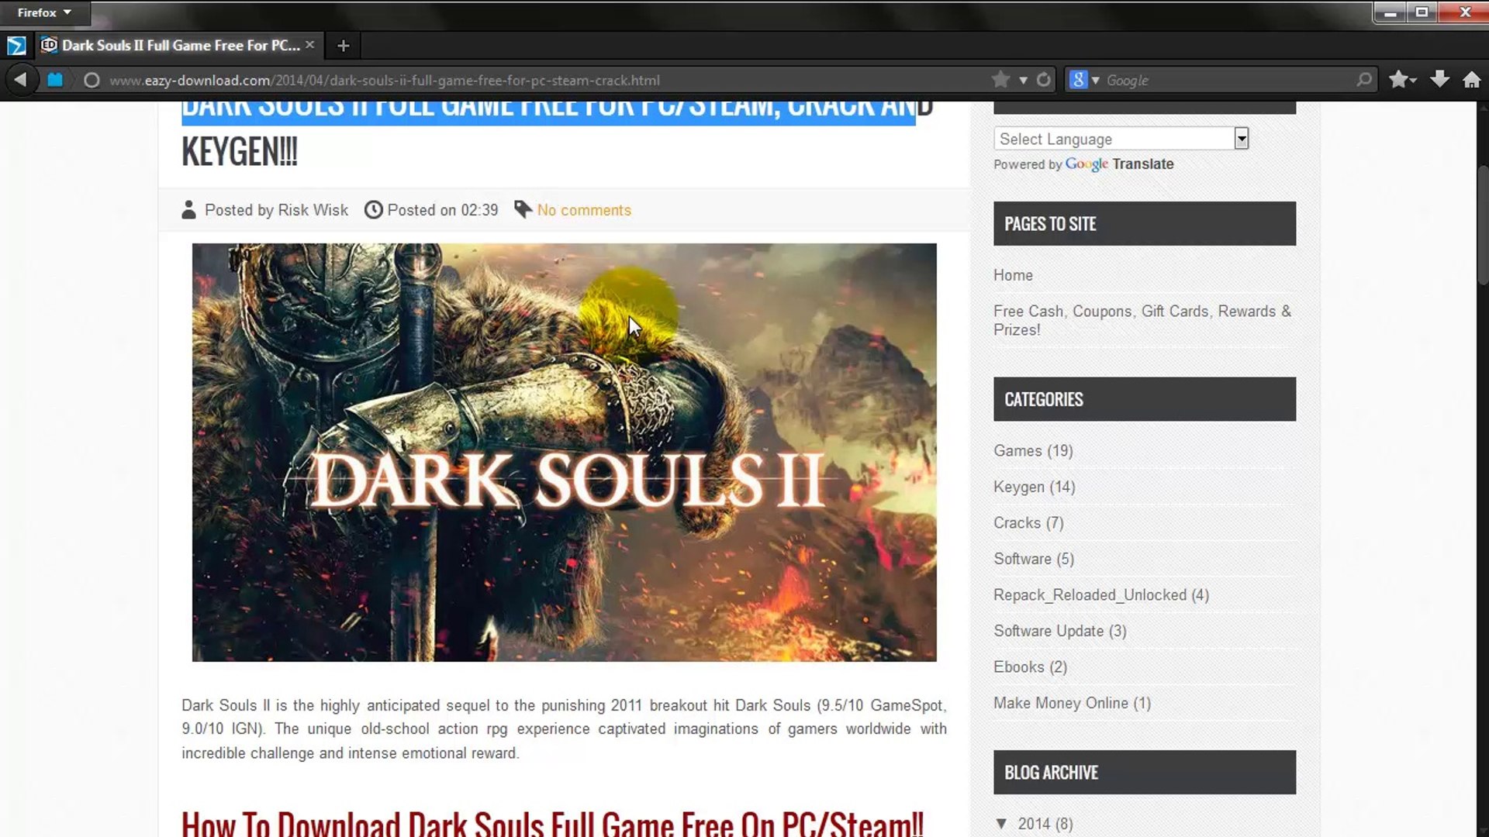Click the Firefox back navigation arrow

(20, 80)
